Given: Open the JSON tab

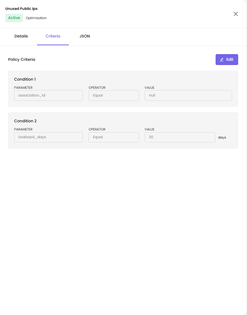Looking at the screenshot, I should tap(85, 36).
